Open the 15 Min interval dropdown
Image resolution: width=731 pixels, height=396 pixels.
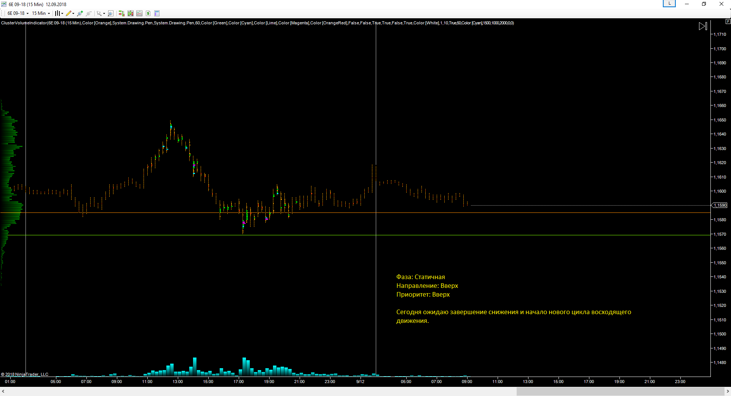coord(41,13)
